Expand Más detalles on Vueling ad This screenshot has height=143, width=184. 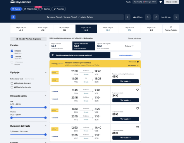[133, 65]
